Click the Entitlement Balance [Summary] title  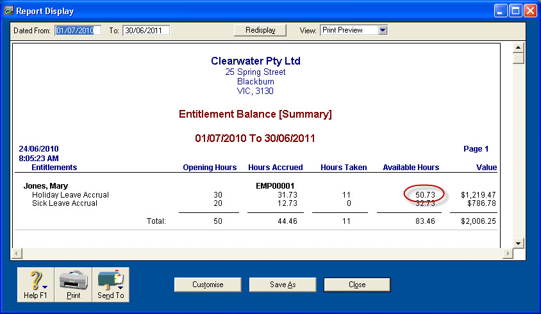coord(255,114)
